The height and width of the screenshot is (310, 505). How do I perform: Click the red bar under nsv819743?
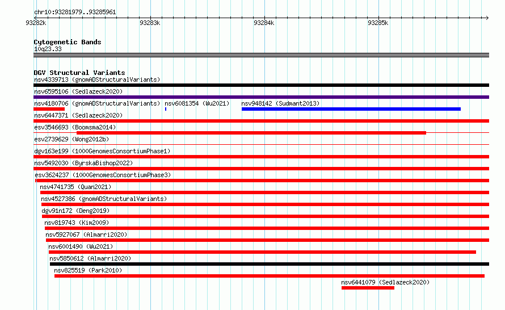click(267, 228)
